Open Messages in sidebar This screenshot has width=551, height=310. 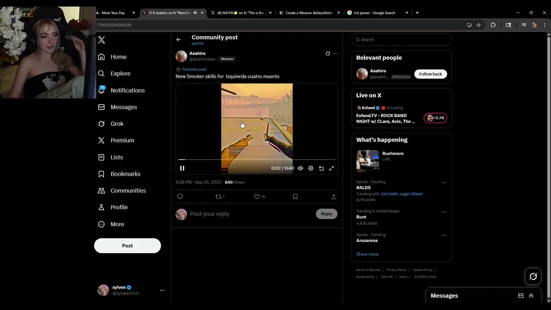click(x=118, y=107)
